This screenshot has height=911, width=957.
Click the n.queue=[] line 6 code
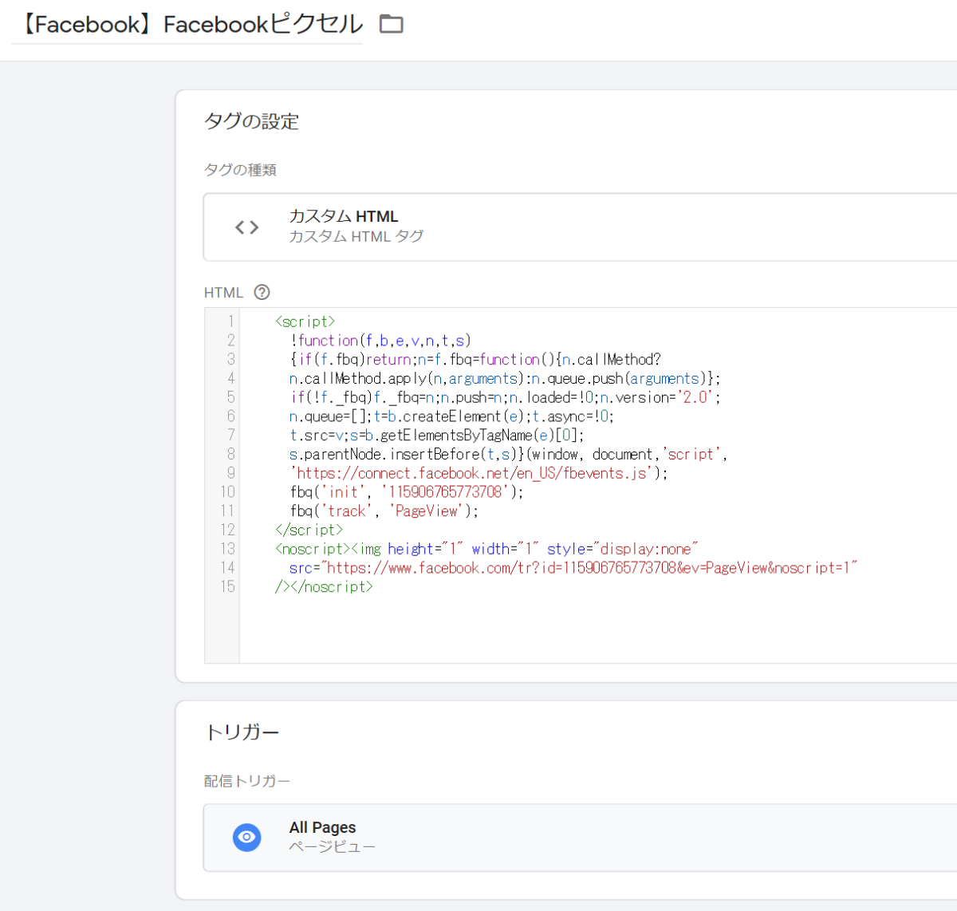coord(451,416)
